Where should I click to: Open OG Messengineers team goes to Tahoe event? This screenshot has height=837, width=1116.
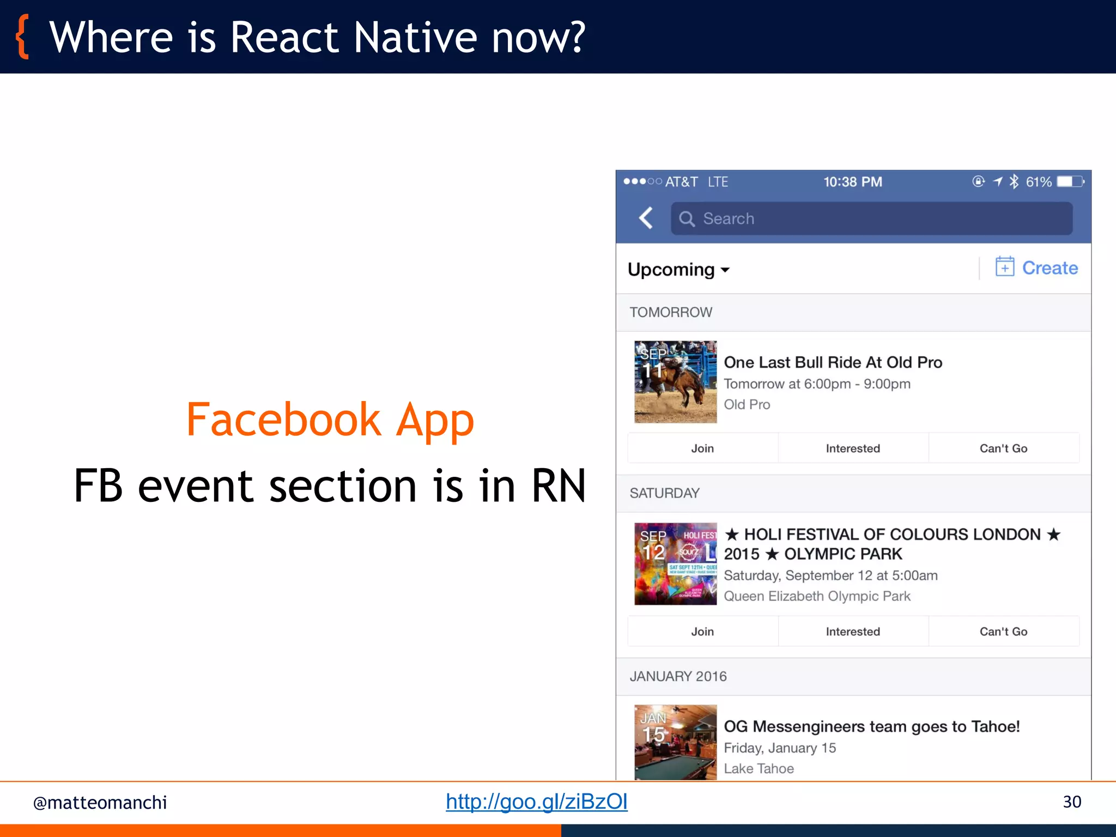coord(871,726)
